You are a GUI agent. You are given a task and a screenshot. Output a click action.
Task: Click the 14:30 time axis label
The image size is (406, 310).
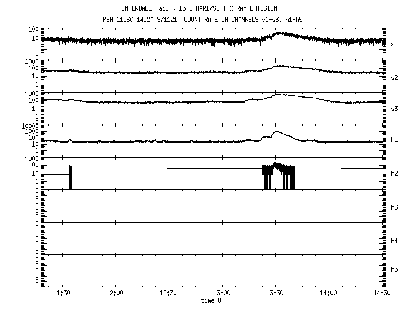[x=382, y=294]
